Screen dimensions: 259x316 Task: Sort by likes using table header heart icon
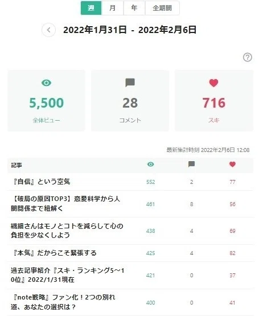pos(232,164)
